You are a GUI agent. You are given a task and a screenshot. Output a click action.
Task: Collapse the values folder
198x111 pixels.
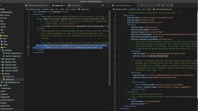[7, 74]
